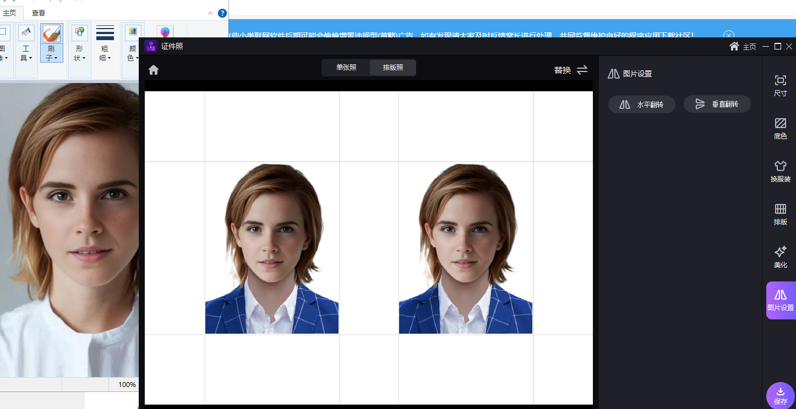Click the home icon in ID photo editor
Image resolution: width=796 pixels, height=409 pixels.
pyautogui.click(x=154, y=70)
